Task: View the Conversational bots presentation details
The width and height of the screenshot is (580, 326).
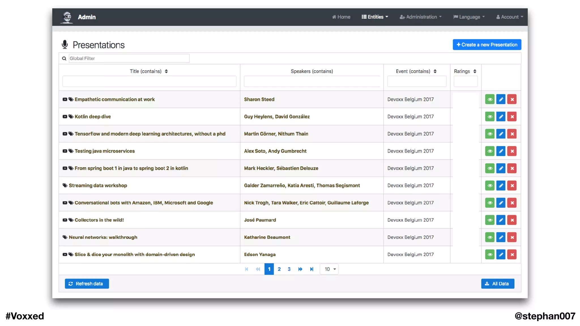Action: 490,203
